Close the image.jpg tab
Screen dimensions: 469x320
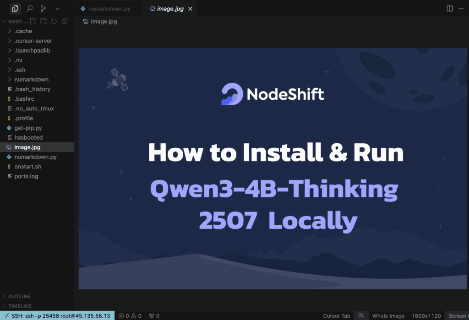[x=190, y=9]
